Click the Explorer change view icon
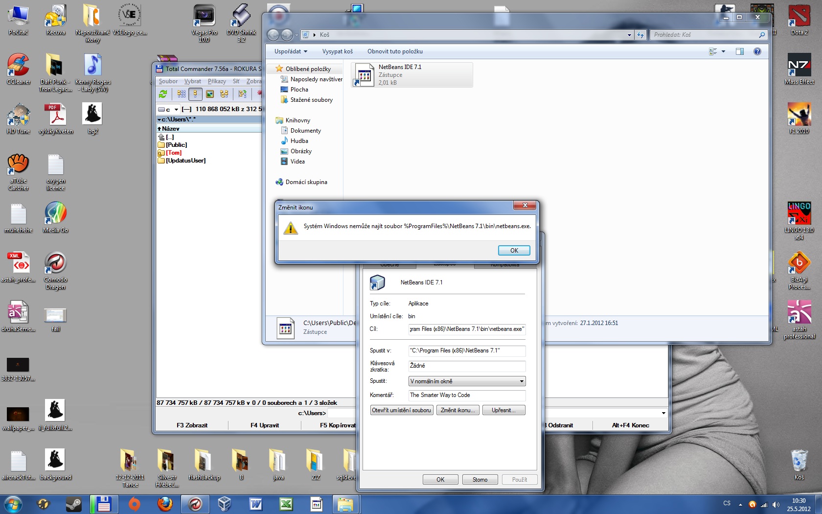 713,51
